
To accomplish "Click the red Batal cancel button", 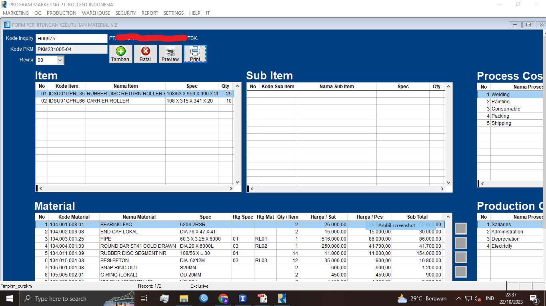I will [x=145, y=54].
